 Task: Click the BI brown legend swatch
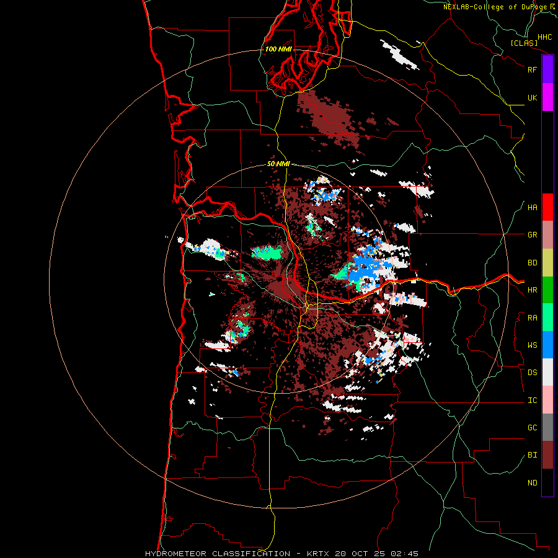[547, 455]
